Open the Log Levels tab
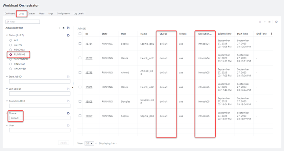Viewport: 284px width, 151px height. click(78, 14)
